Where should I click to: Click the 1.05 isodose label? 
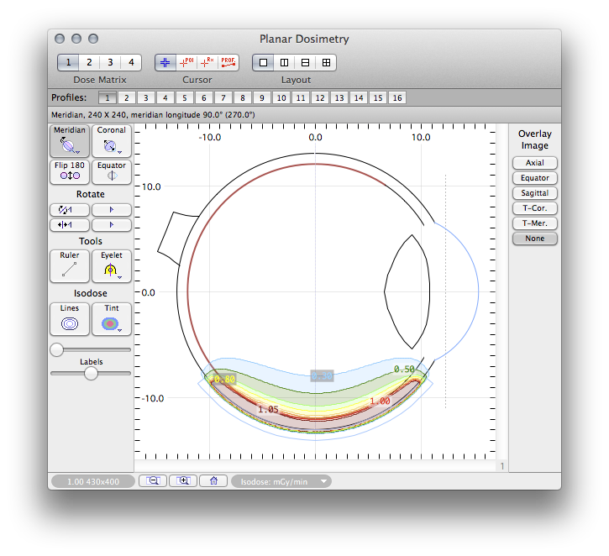tap(268, 409)
